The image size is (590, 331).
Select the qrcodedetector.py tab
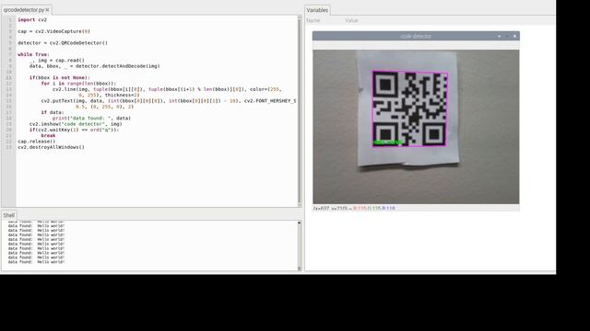click(x=26, y=10)
